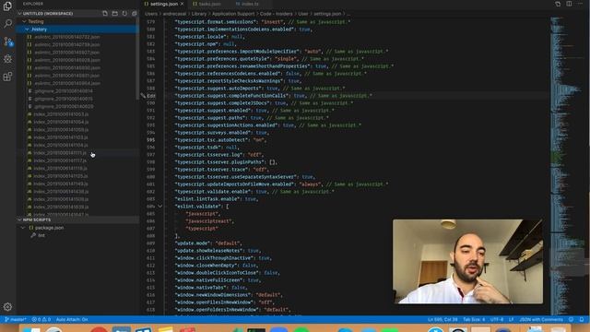The width and height of the screenshot is (590, 332).
Task: Click the "update.mode" setting line
Action: 209,243
